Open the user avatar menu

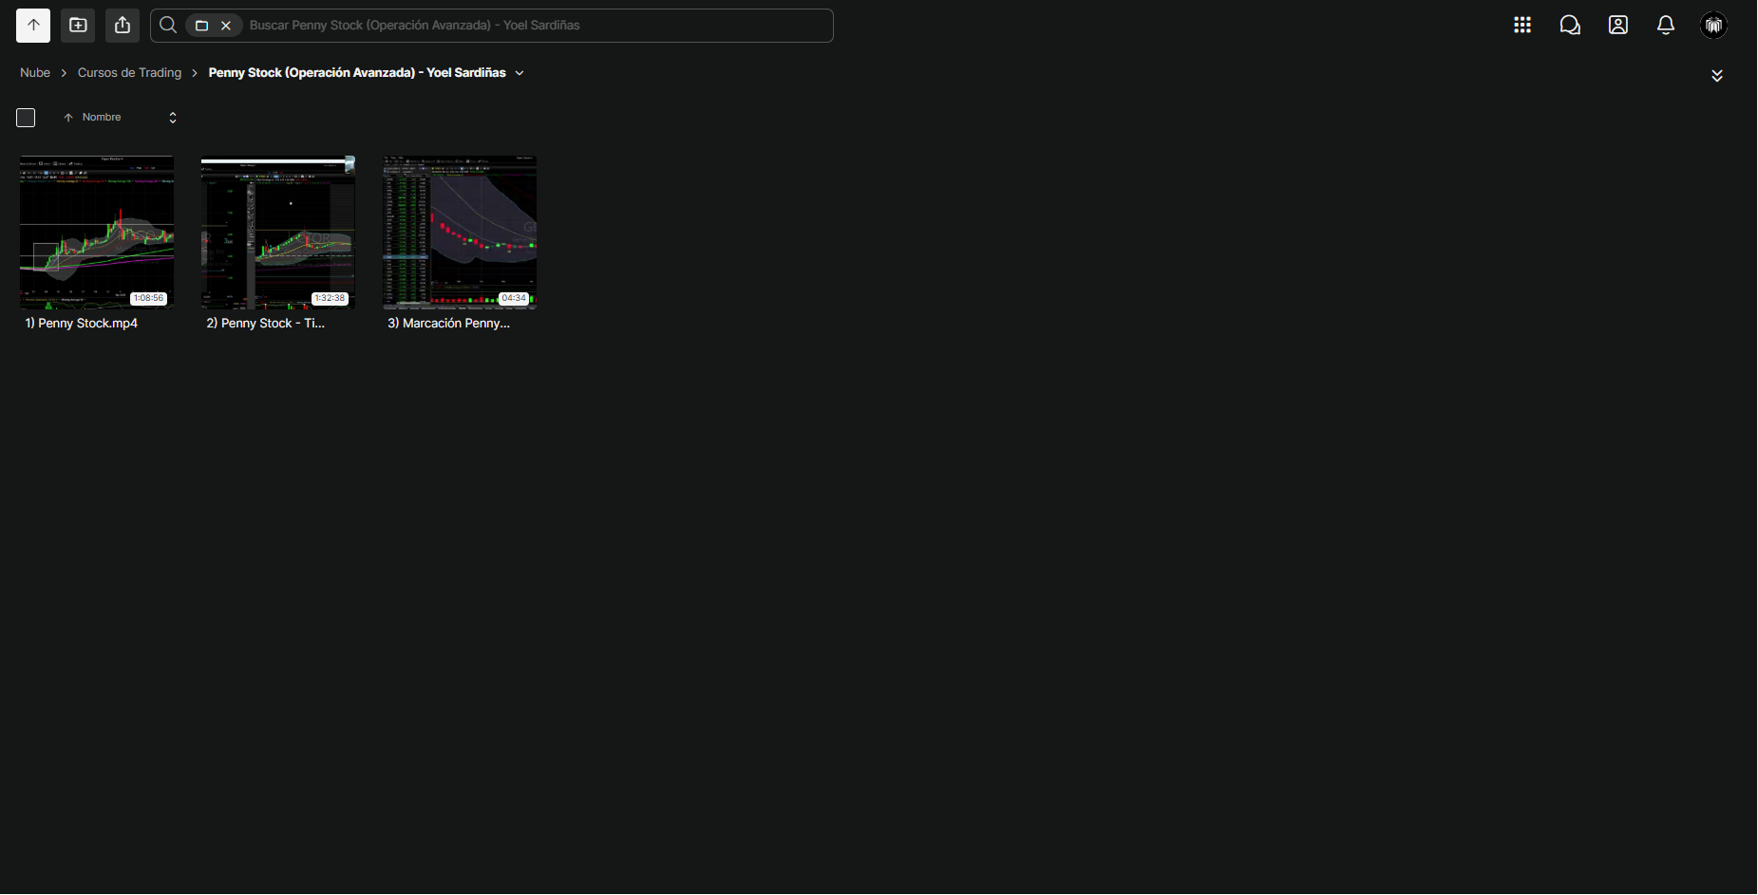tap(1714, 26)
